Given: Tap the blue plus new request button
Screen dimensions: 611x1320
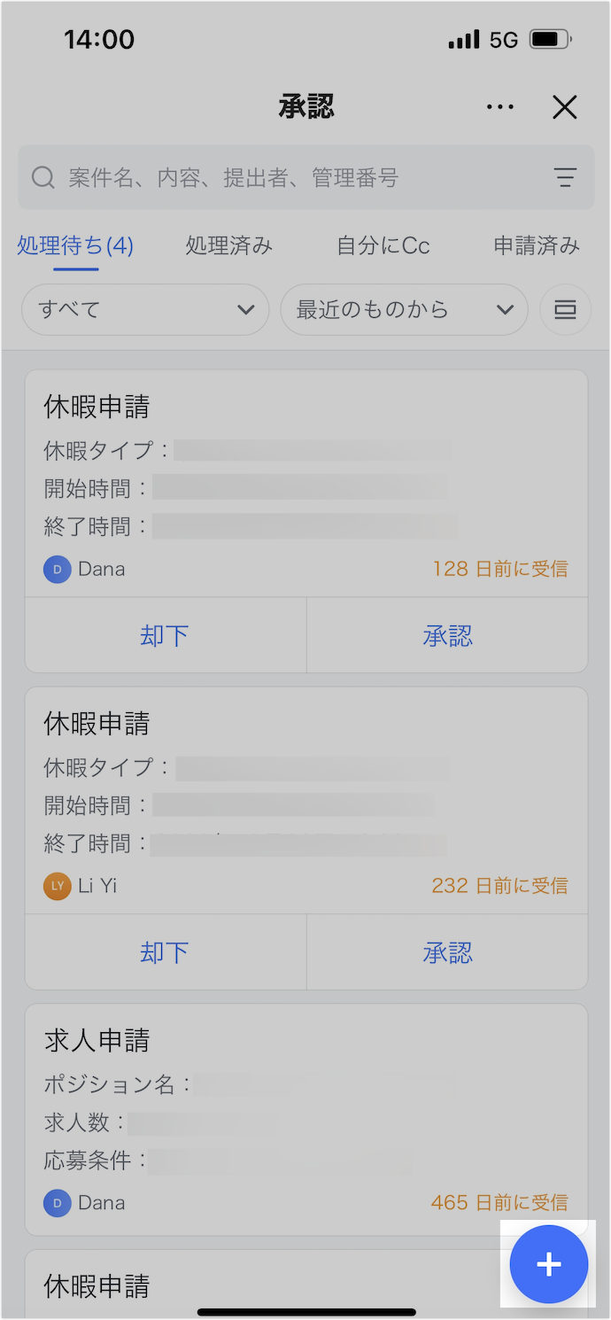Looking at the screenshot, I should (549, 1264).
